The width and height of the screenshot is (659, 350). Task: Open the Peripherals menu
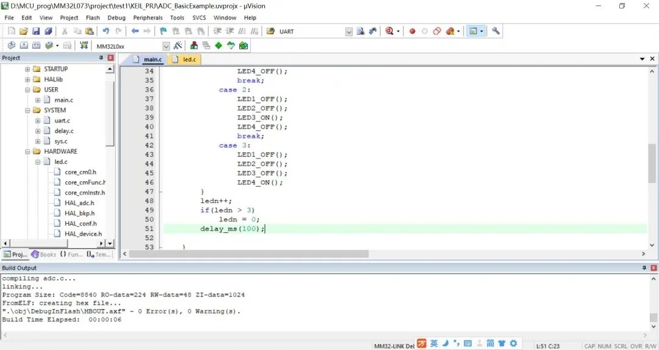(148, 18)
